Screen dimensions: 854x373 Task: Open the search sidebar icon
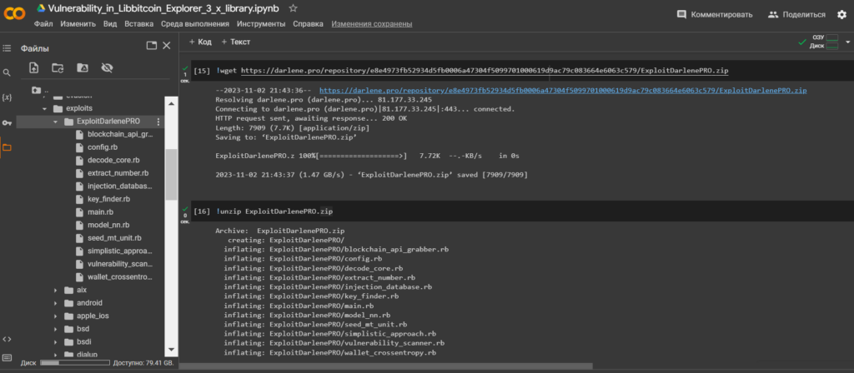coord(7,72)
